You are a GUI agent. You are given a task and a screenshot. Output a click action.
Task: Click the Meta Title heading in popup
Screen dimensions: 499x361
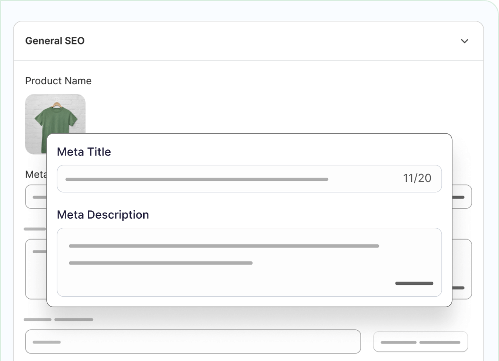click(84, 152)
